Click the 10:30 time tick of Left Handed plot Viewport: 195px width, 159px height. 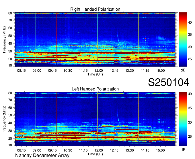pyautogui.click(x=68, y=150)
